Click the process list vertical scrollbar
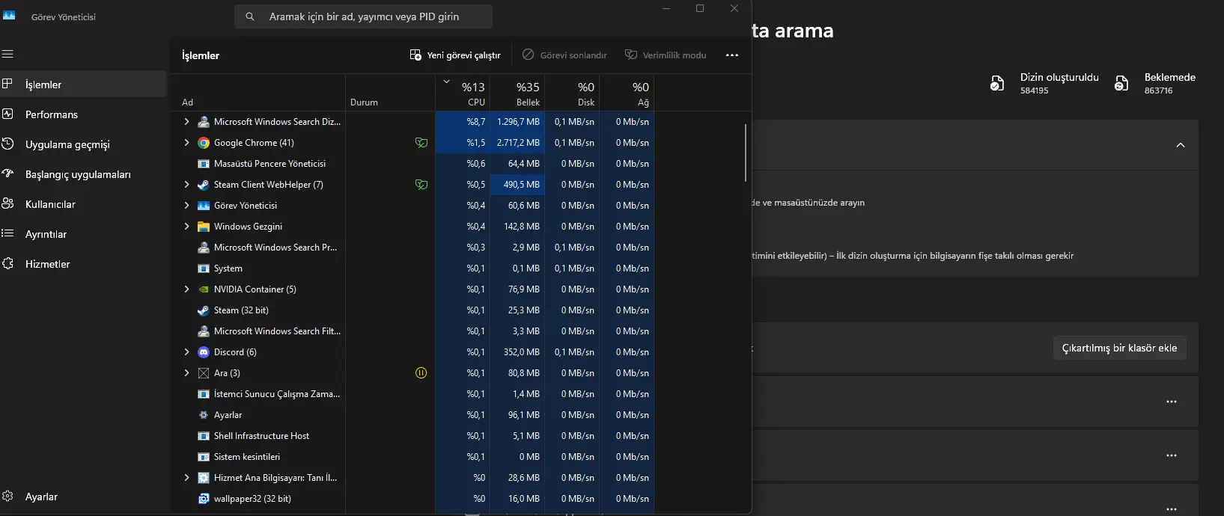The height and width of the screenshot is (516, 1224). pos(746,153)
